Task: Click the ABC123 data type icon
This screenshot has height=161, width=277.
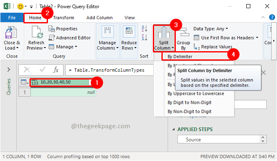Action: [35, 82]
